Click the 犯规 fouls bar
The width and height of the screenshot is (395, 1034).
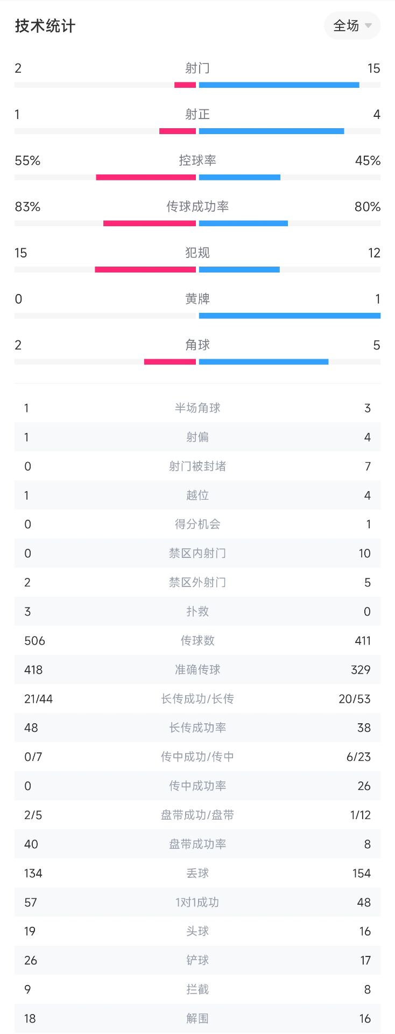pyautogui.click(x=197, y=270)
